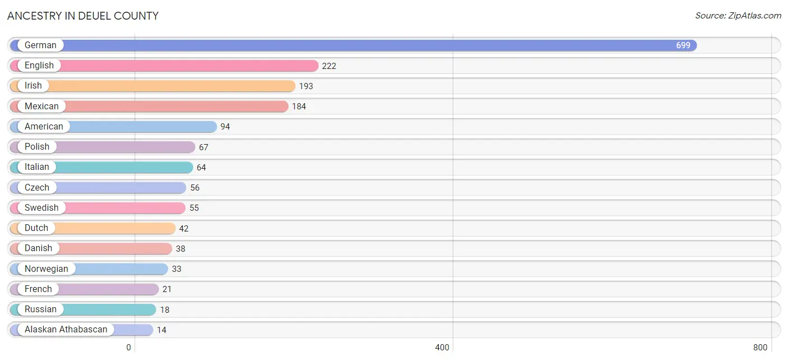
Task: Click the x-axis label 800
Action: click(761, 348)
